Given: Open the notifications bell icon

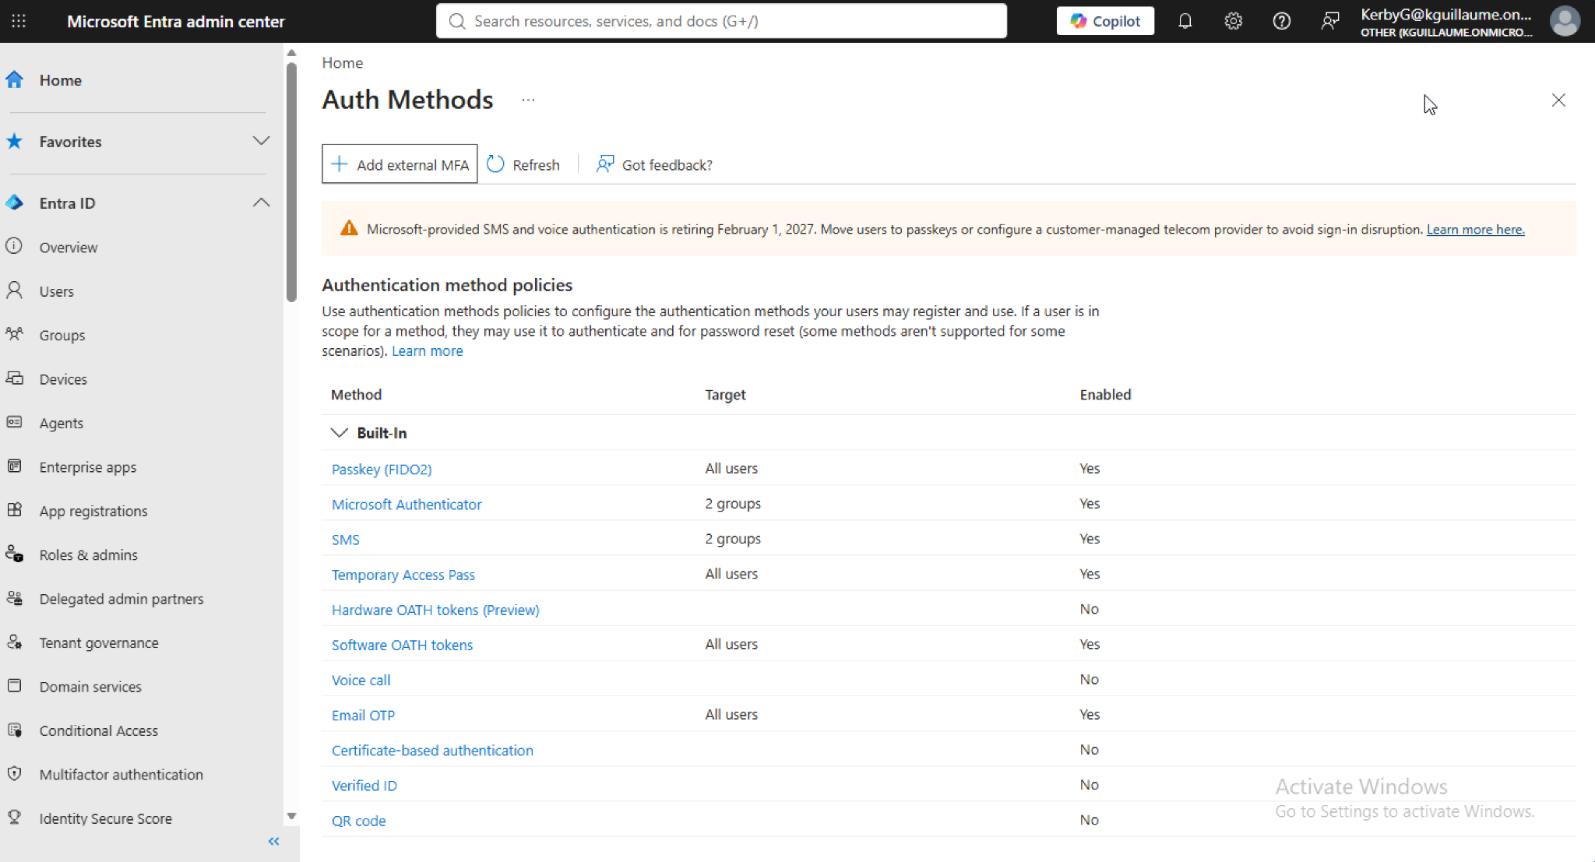Looking at the screenshot, I should [x=1185, y=21].
